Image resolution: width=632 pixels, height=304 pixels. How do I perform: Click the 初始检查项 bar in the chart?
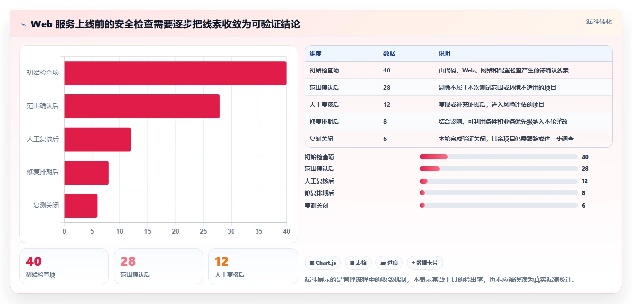175,73
